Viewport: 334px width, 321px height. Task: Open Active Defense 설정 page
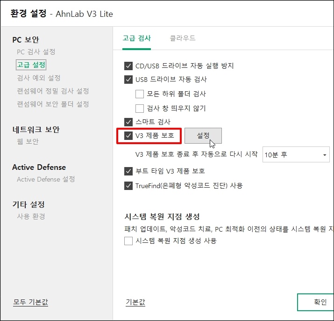coord(46,179)
